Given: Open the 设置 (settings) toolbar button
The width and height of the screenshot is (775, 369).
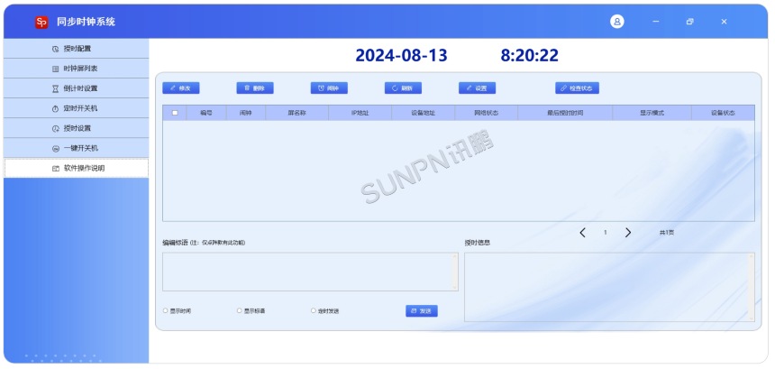Looking at the screenshot, I should pyautogui.click(x=477, y=88).
